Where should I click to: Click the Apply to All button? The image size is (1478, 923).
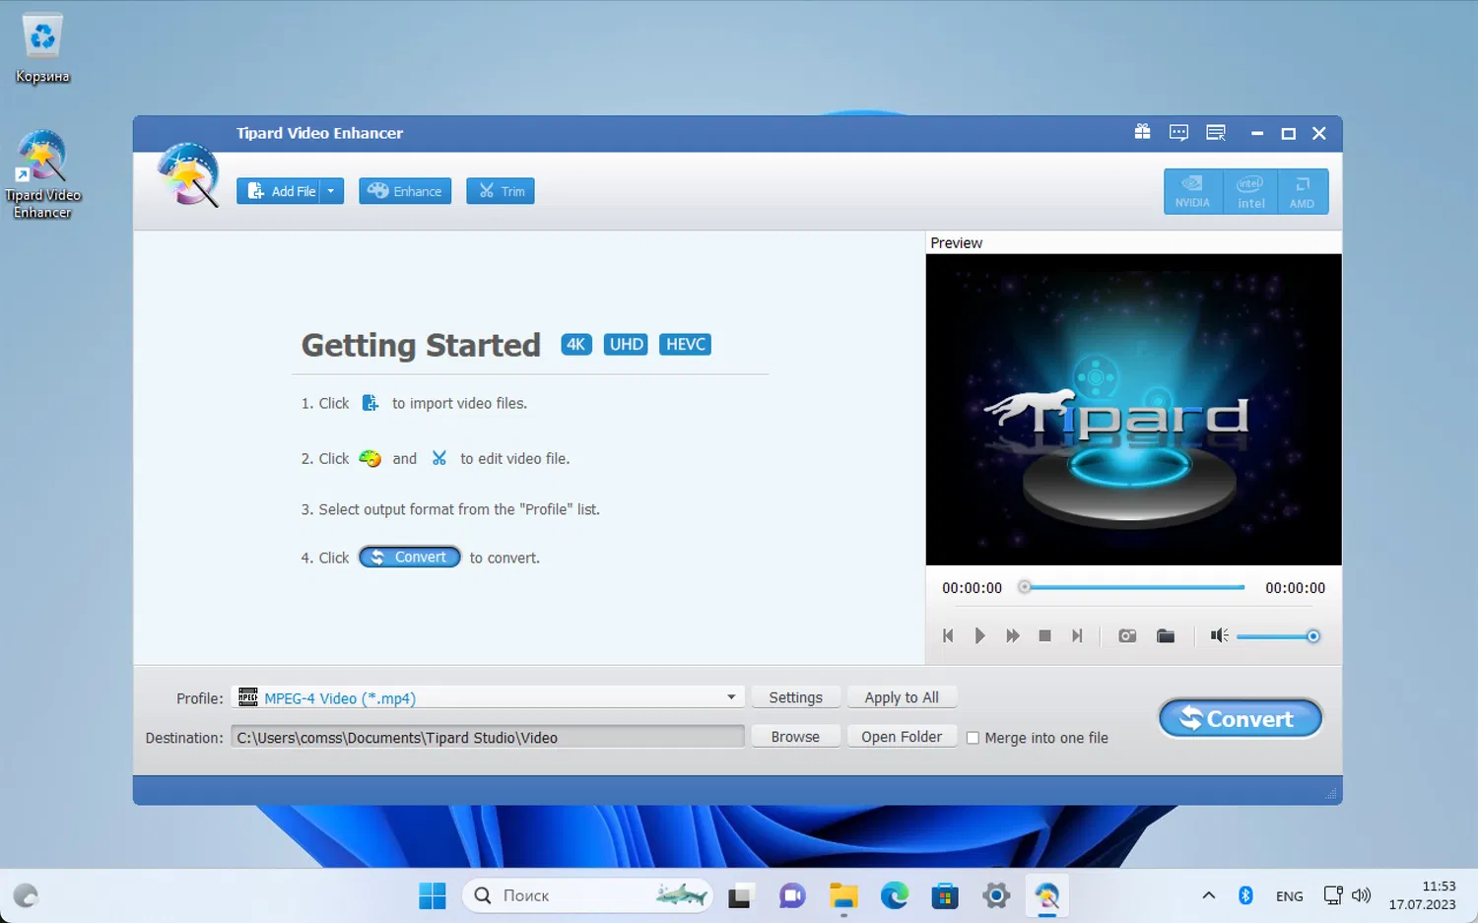click(902, 697)
